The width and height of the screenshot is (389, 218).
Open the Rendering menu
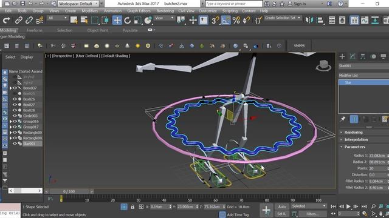165,11
